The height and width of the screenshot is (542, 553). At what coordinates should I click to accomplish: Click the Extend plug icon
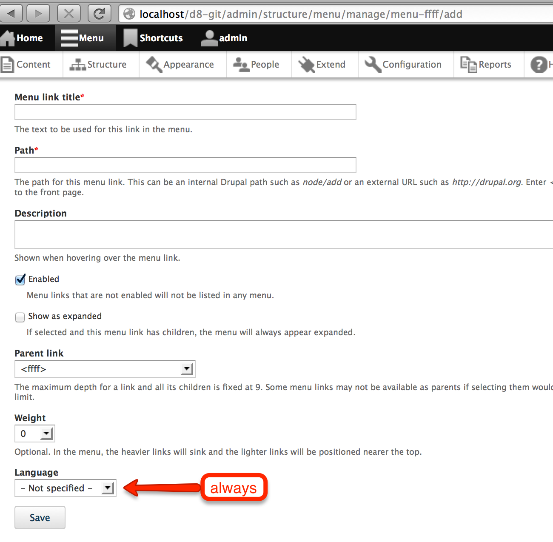[x=306, y=65]
